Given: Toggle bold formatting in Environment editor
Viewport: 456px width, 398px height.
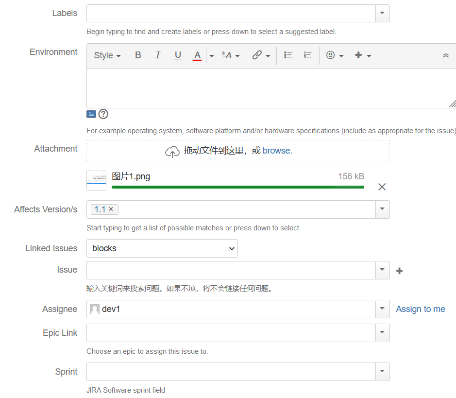Looking at the screenshot, I should pyautogui.click(x=138, y=55).
